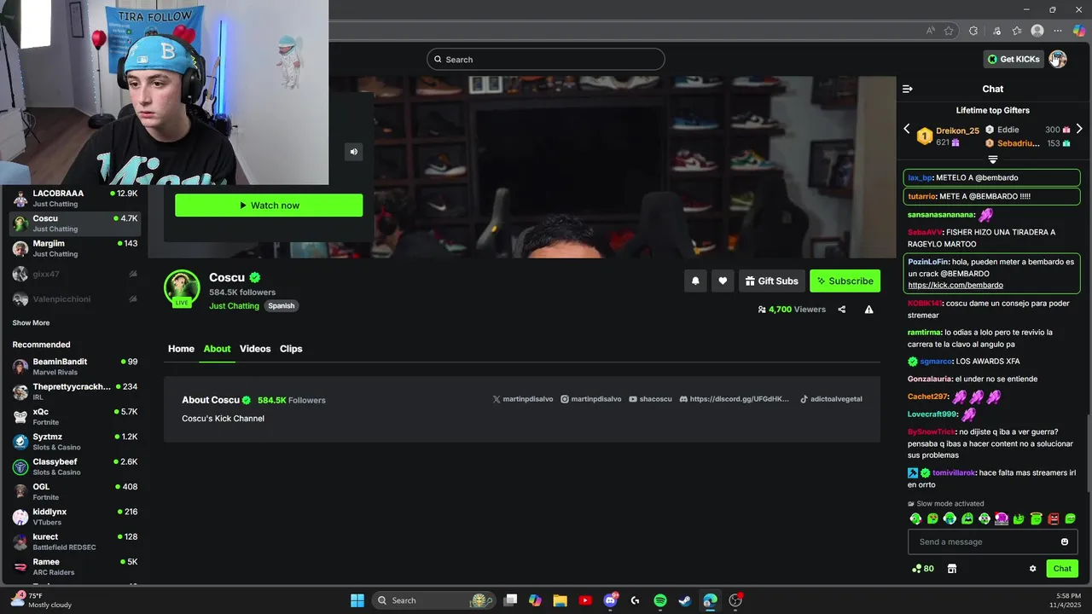Insert the purple Santa hat emote

[1002, 518]
